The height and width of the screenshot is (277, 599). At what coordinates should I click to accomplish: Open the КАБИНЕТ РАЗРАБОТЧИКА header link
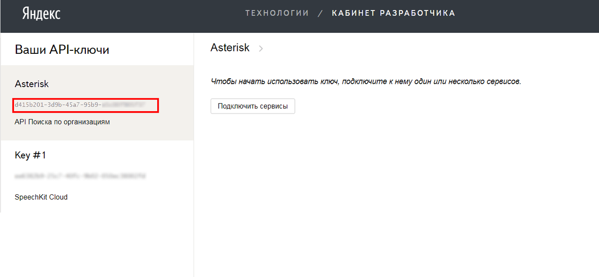[393, 13]
